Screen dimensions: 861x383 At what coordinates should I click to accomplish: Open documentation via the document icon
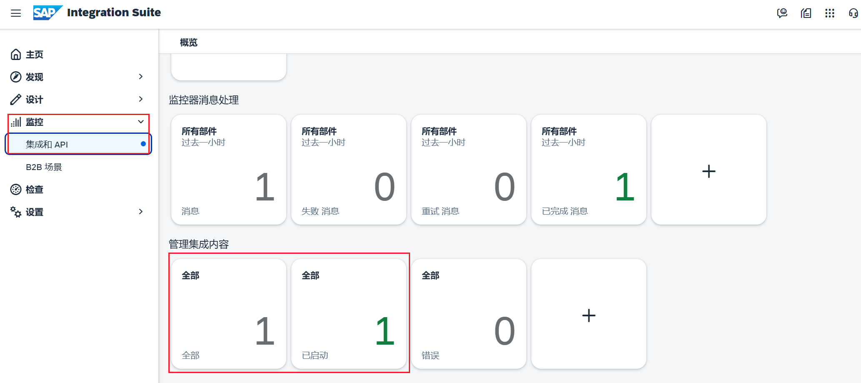click(x=806, y=13)
